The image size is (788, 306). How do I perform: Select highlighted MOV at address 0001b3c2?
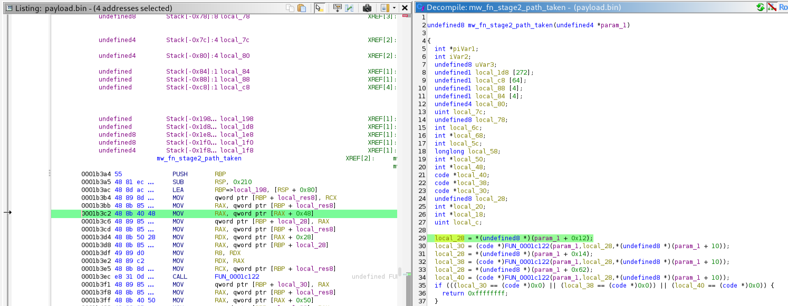point(224,213)
